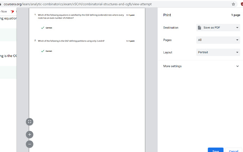
Task: Click the PDF file icon in Destination
Action: [x=199, y=28]
